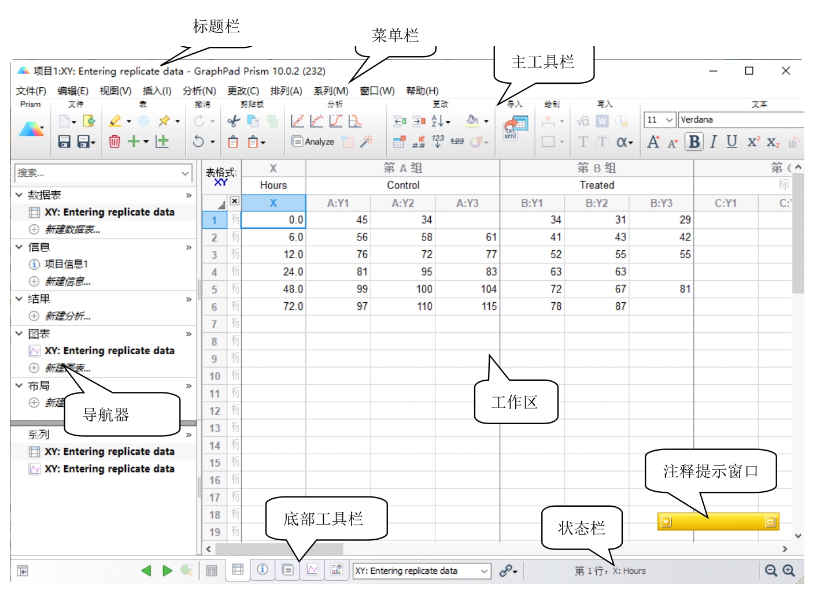Screen dimensions: 813x590
Task: Open the 帮助(H) menu
Action: [x=423, y=91]
